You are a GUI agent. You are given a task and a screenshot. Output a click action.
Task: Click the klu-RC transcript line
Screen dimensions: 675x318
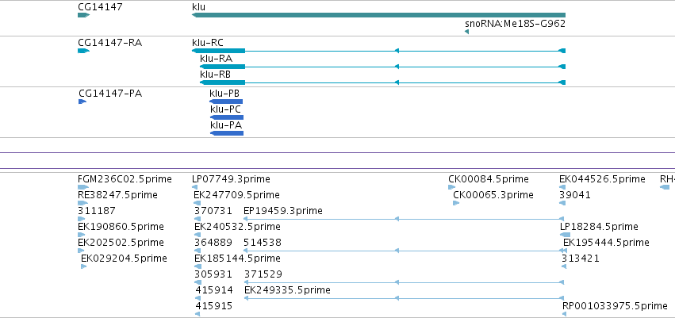click(x=378, y=51)
